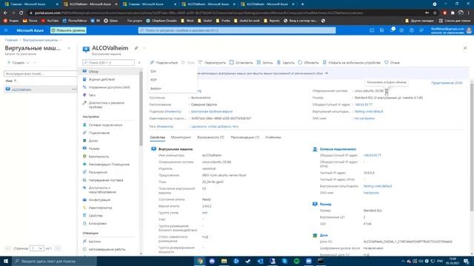
Task: Switch to the Свойства tab
Action: click(158, 137)
